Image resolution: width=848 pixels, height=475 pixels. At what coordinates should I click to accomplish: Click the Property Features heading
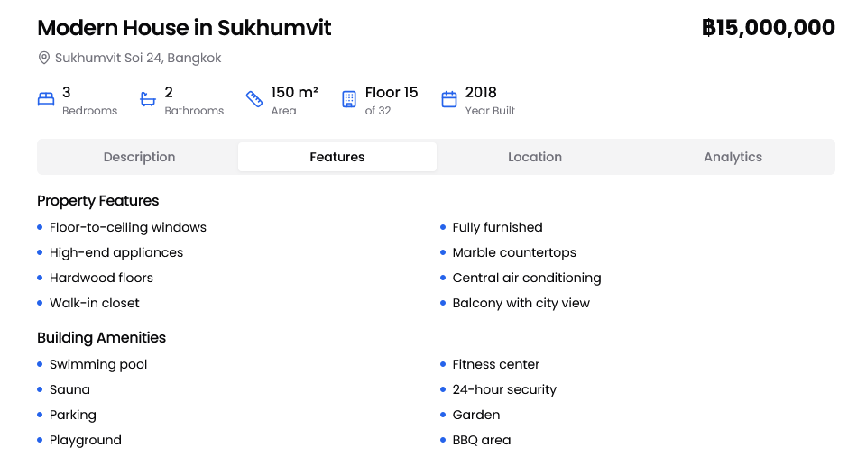coord(98,201)
